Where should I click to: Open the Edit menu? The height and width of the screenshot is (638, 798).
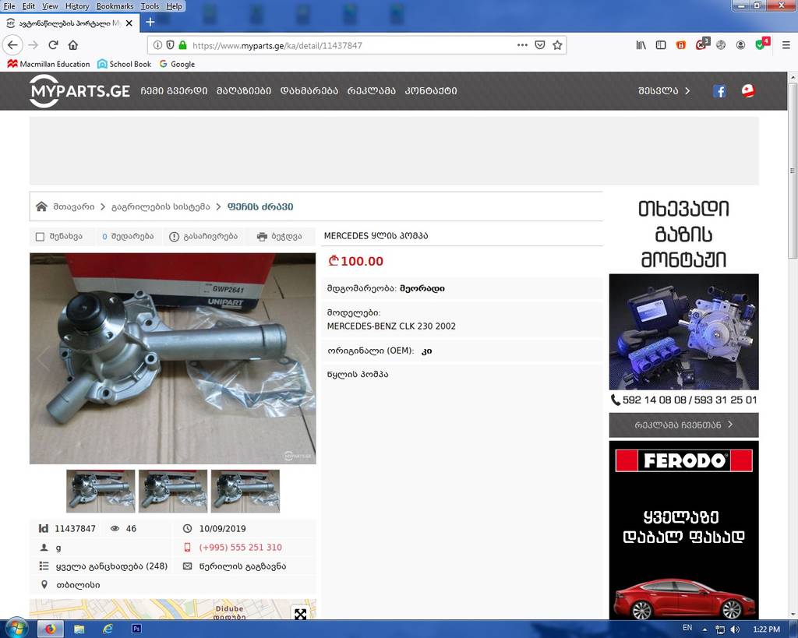click(29, 6)
